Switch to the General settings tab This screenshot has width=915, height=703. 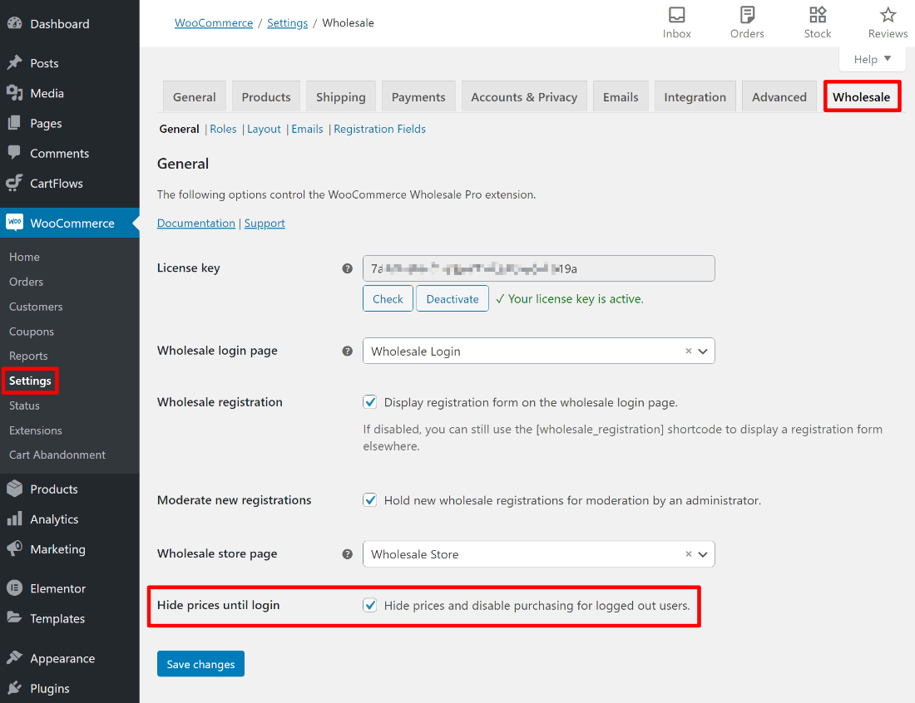(x=195, y=96)
